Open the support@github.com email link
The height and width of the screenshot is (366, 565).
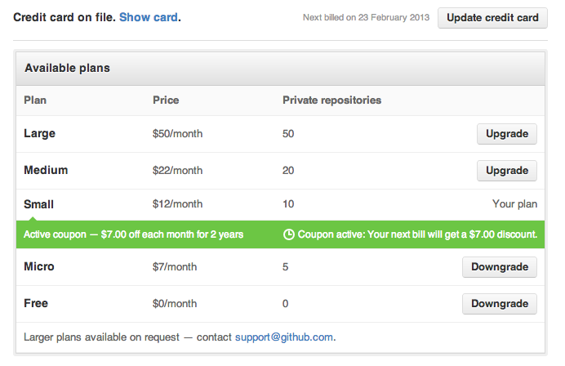(284, 337)
